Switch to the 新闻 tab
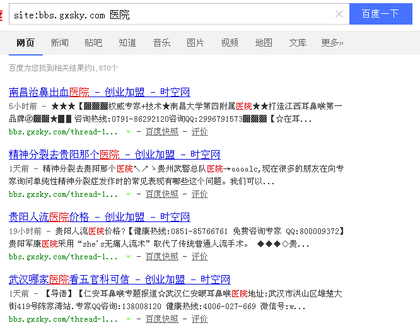 tap(59, 43)
